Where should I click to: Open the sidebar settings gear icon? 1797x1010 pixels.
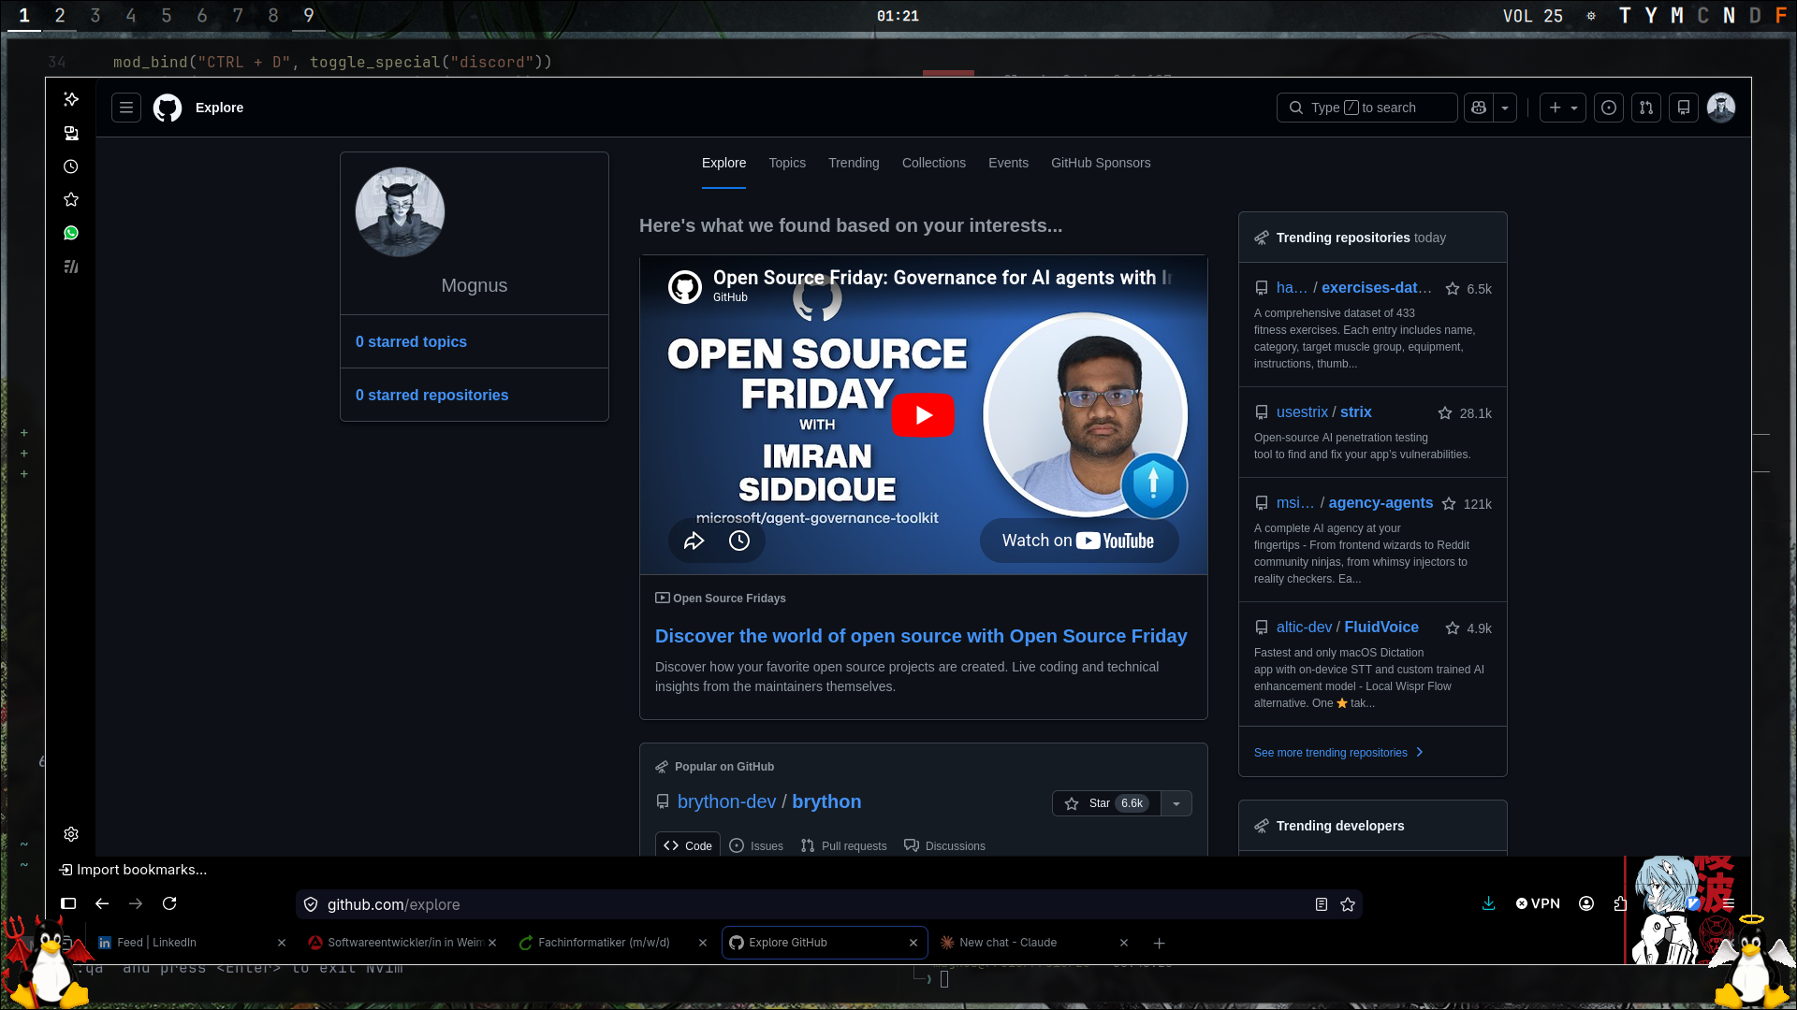[x=71, y=834]
